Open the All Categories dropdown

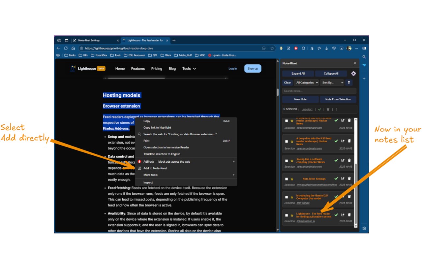[306, 82]
